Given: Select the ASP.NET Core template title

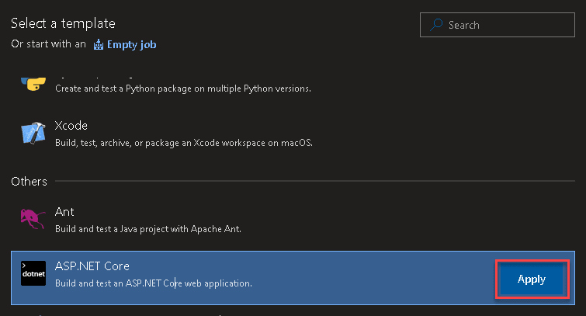Looking at the screenshot, I should click(92, 266).
